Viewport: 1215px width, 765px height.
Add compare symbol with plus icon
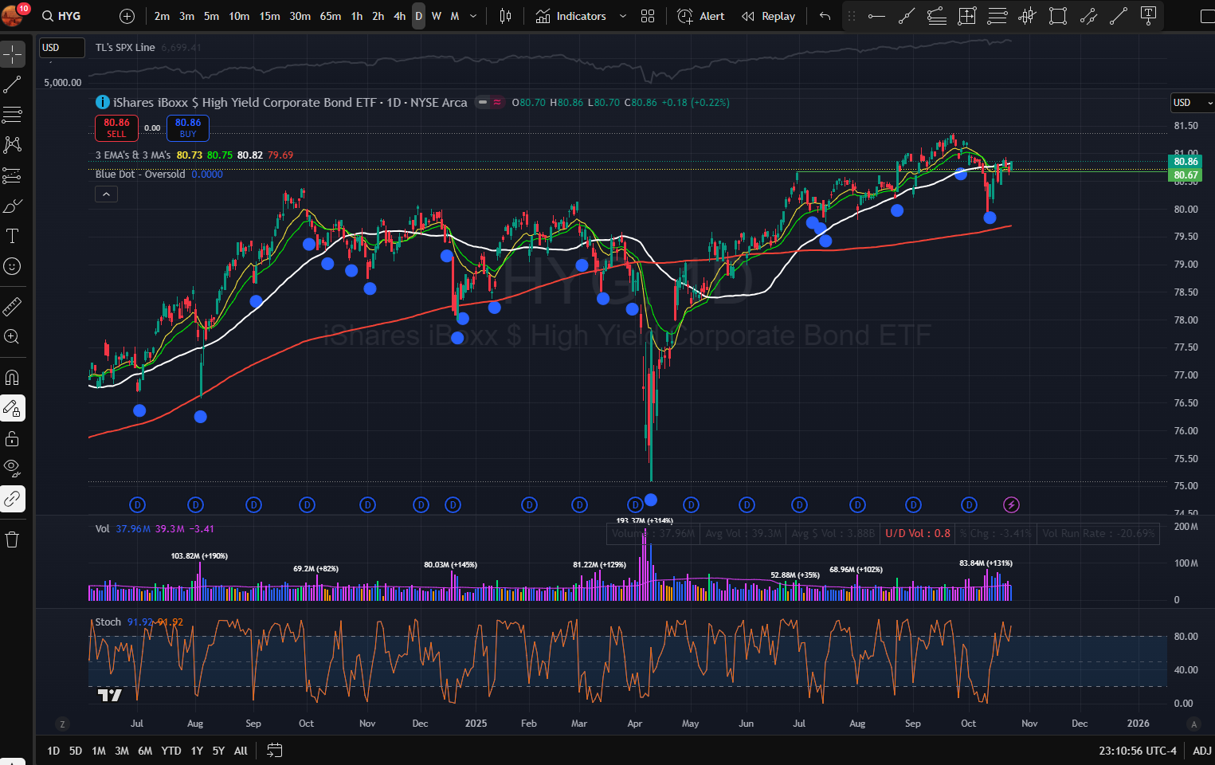click(127, 16)
